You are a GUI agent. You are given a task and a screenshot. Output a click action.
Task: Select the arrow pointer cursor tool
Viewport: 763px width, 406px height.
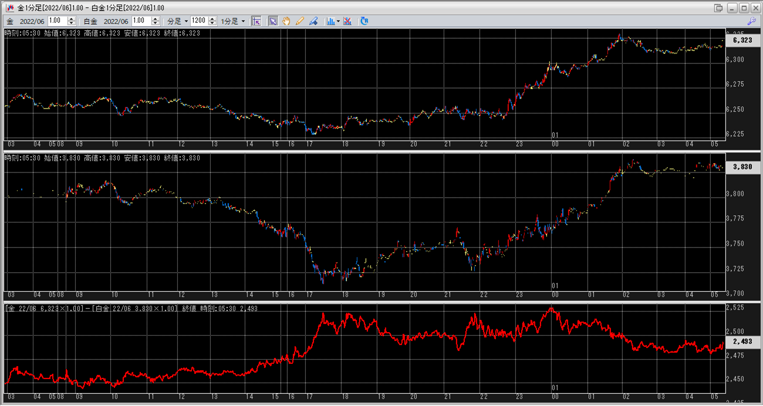coord(273,21)
